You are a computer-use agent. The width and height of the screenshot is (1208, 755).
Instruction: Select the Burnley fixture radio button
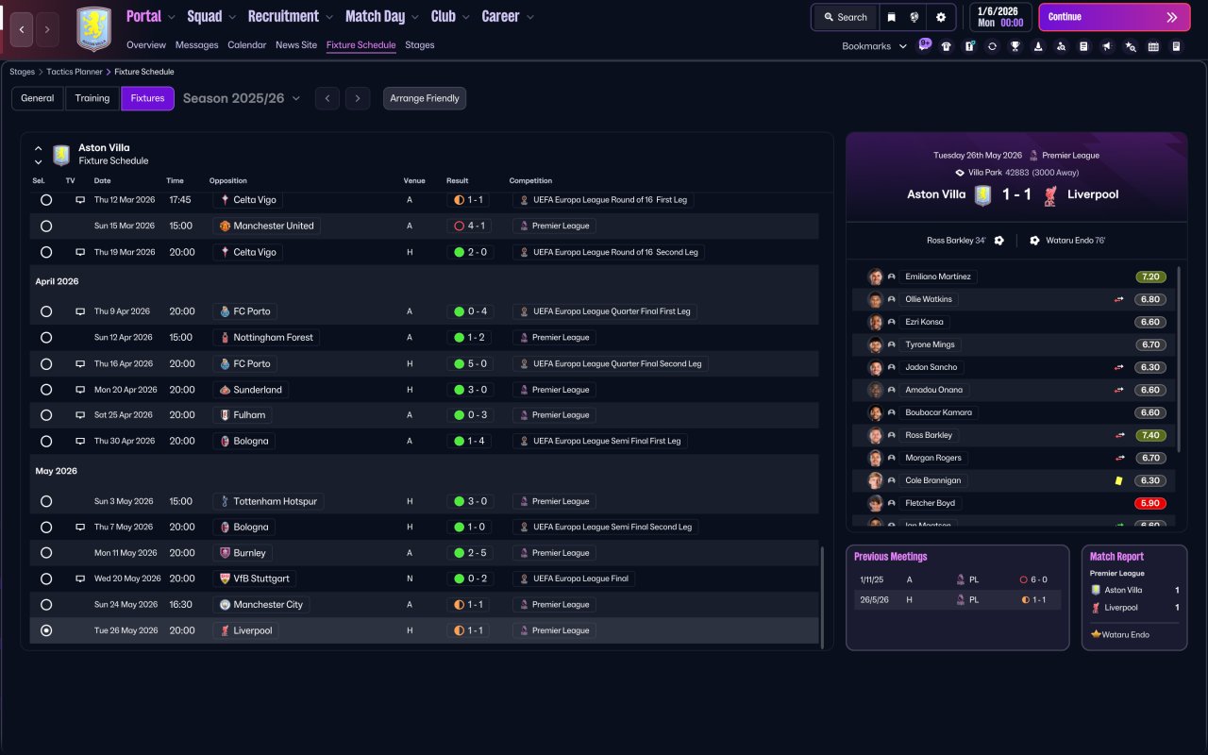46,553
